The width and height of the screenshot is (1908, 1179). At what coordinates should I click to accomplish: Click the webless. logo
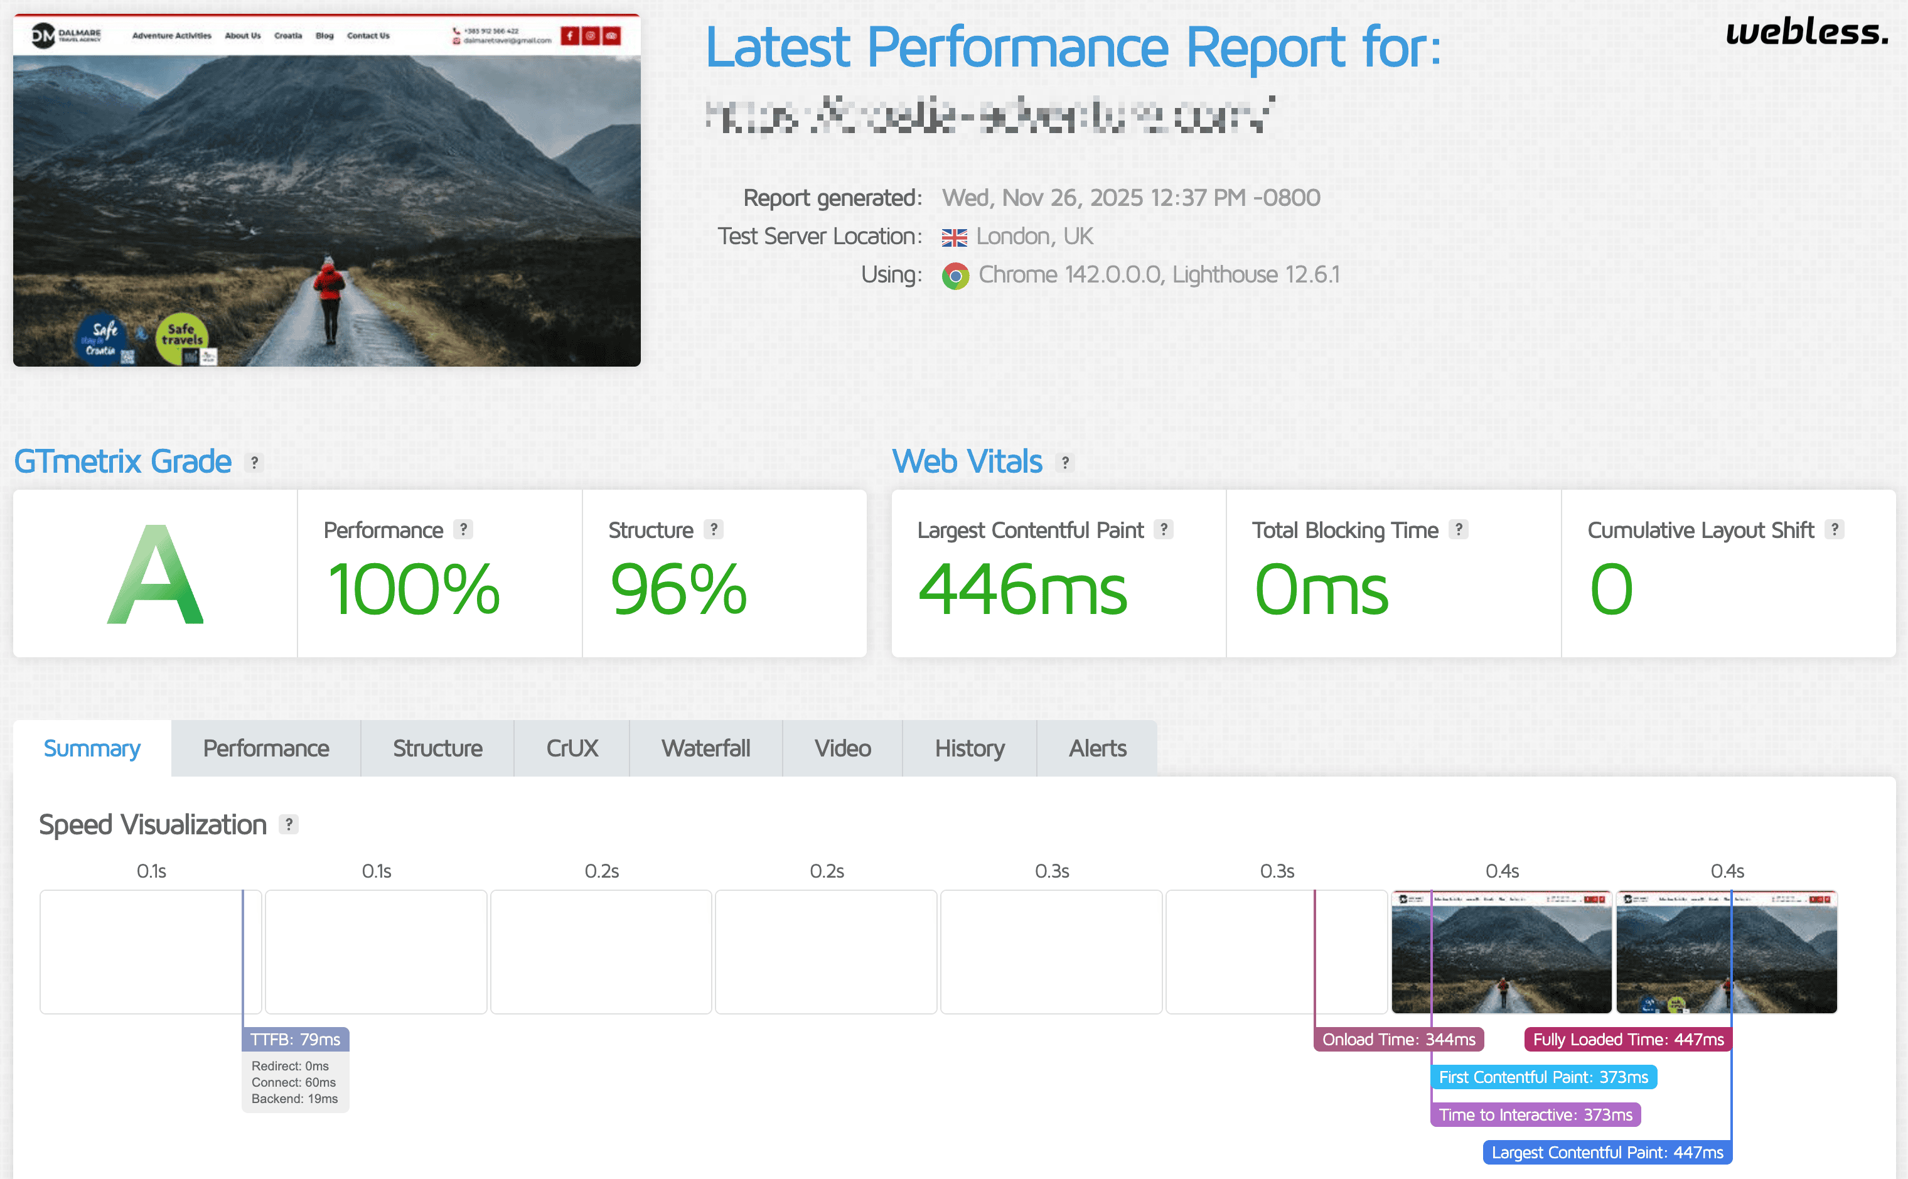[1806, 33]
